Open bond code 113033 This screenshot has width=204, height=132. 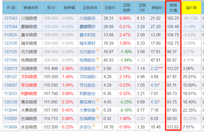click(x=10, y=93)
